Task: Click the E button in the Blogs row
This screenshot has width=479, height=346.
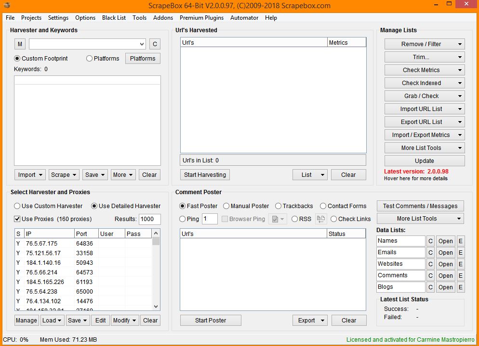Action: click(460, 287)
